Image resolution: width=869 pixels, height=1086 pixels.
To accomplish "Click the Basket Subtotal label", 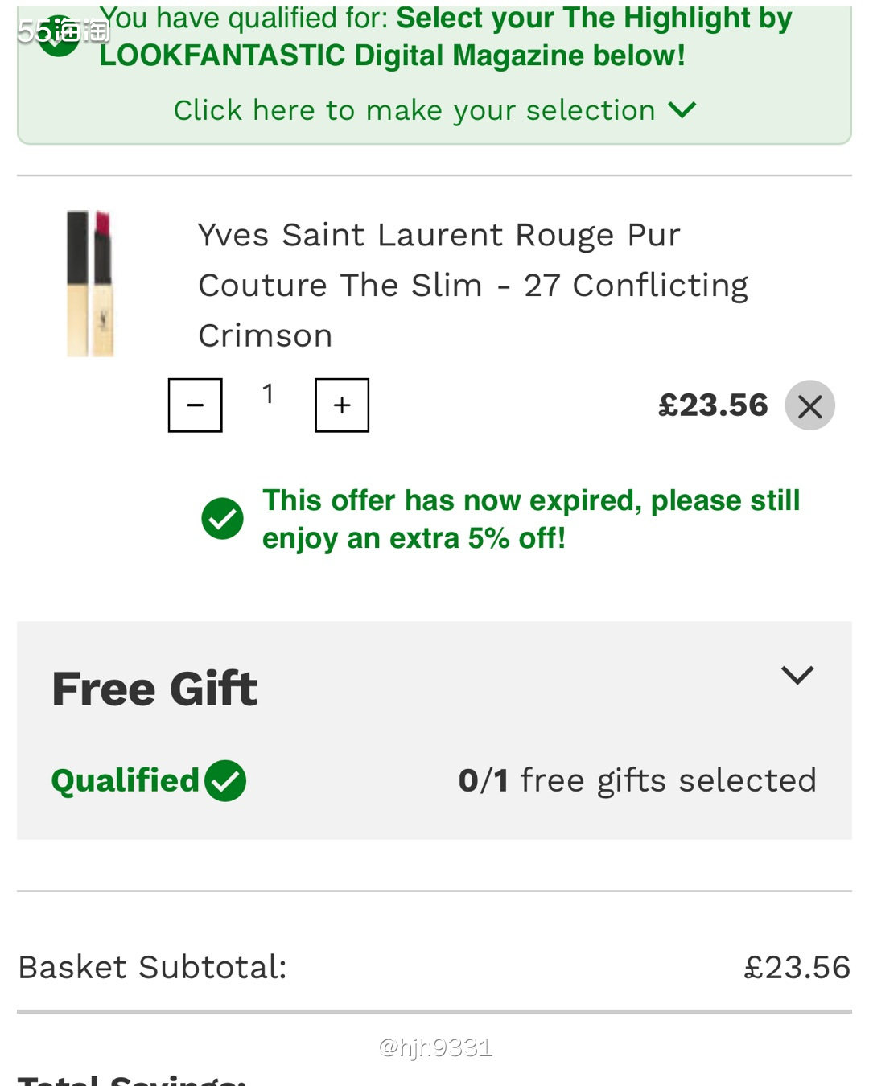I will tap(153, 967).
